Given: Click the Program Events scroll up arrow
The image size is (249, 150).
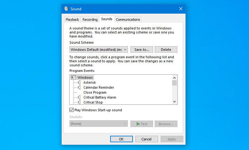Looking at the screenshot, I should (x=174, y=77).
